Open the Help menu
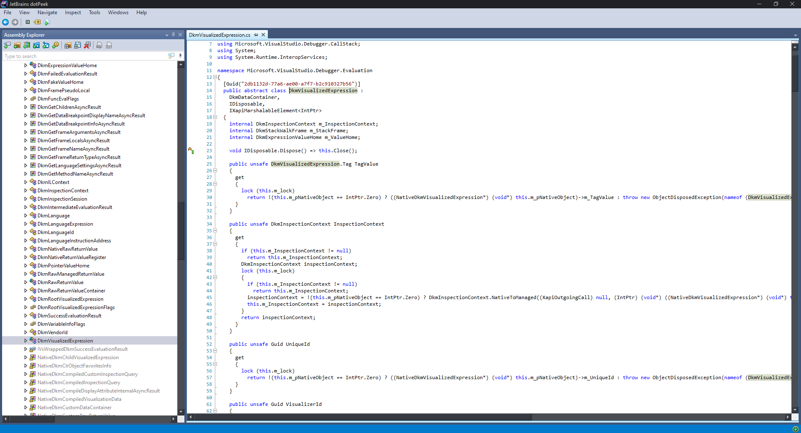This screenshot has width=801, height=433. 141,13
